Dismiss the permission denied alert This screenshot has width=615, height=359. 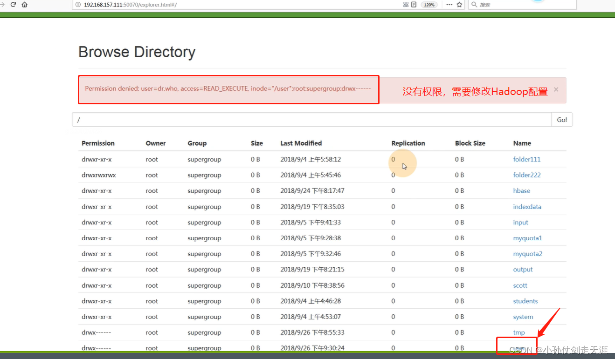556,89
